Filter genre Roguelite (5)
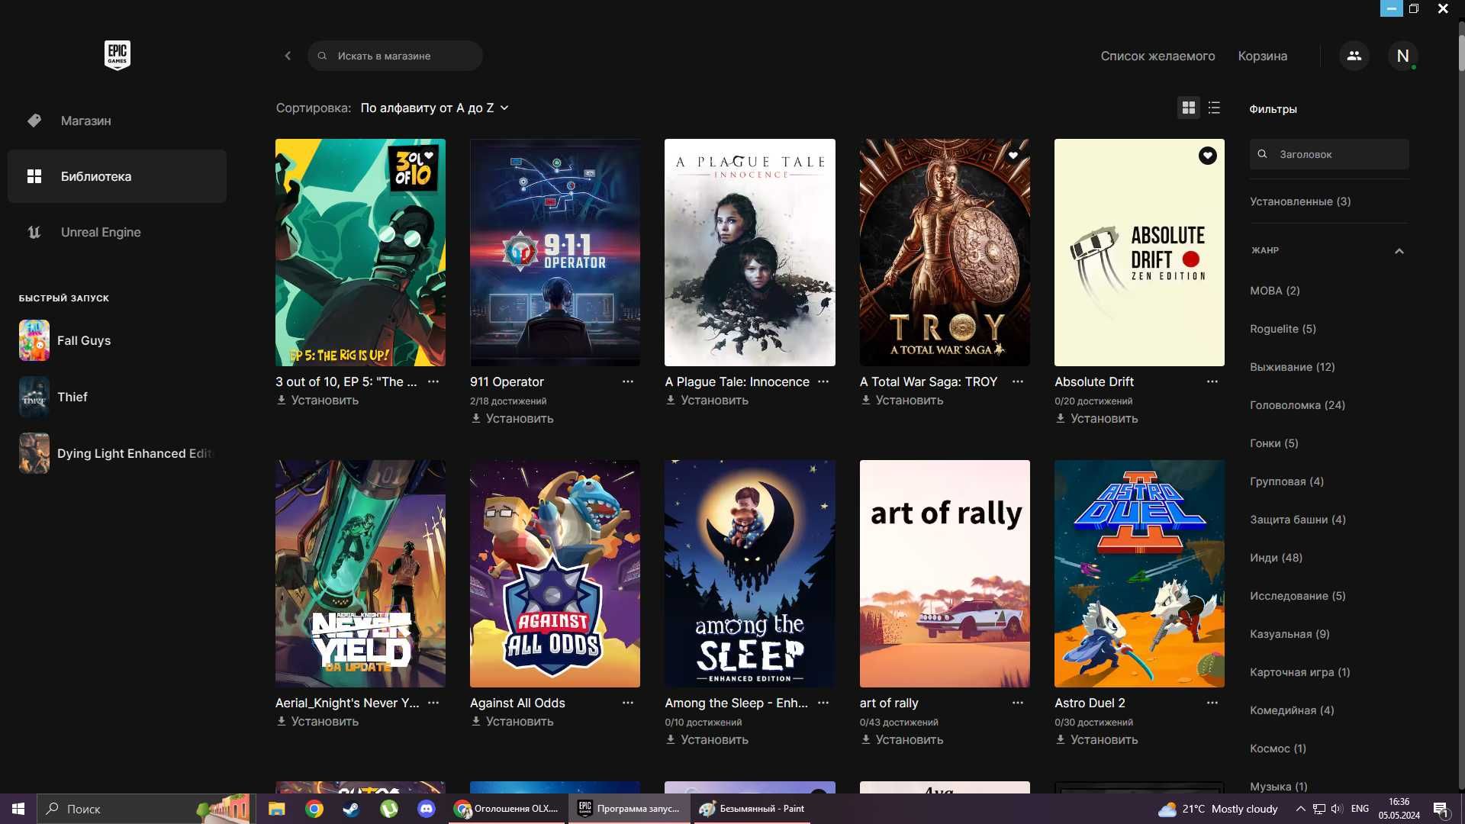This screenshot has height=824, width=1465. 1283,329
